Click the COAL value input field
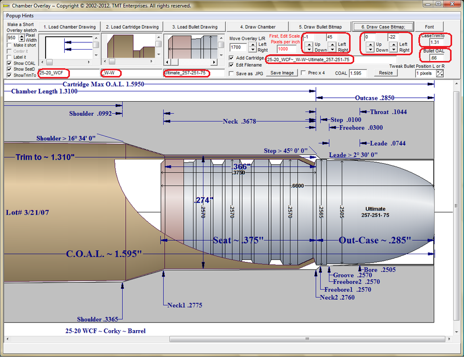 (358, 73)
